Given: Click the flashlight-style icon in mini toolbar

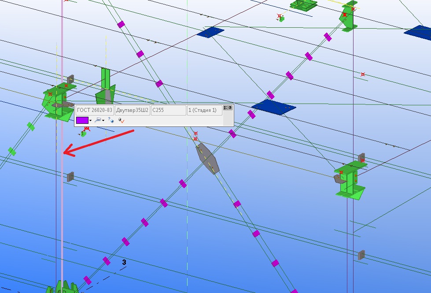Looking at the screenshot, I should (x=98, y=120).
